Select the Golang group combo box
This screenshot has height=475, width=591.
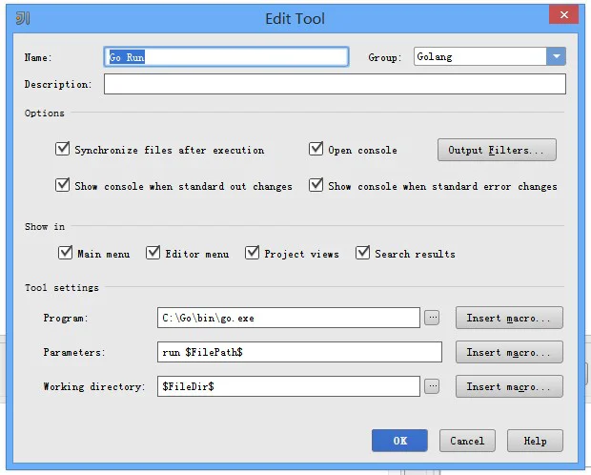(489, 56)
